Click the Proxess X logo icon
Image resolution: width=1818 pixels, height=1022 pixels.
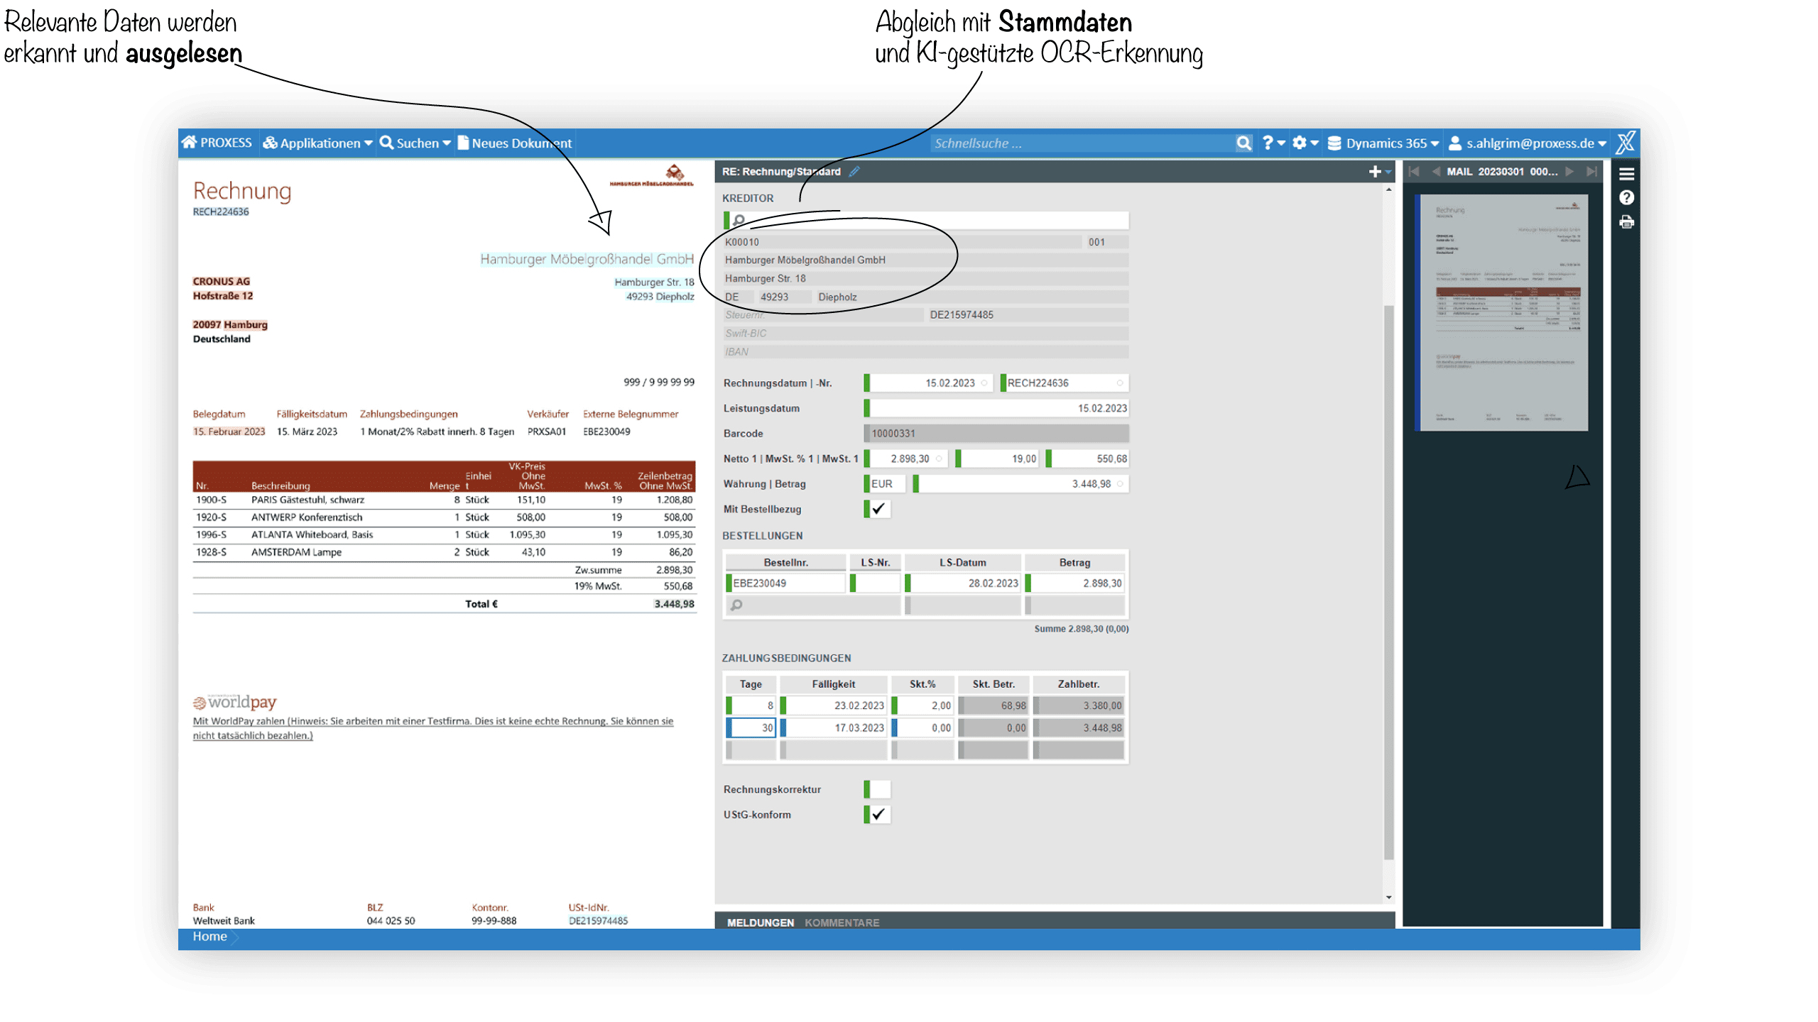coord(1626,143)
